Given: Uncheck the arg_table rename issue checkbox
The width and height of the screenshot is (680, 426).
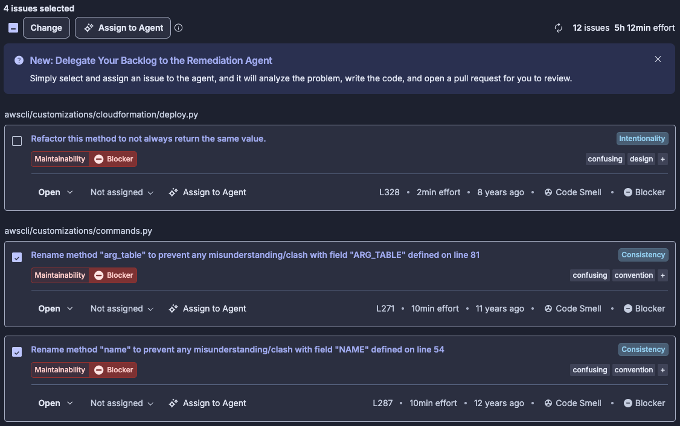Looking at the screenshot, I should pos(17,257).
